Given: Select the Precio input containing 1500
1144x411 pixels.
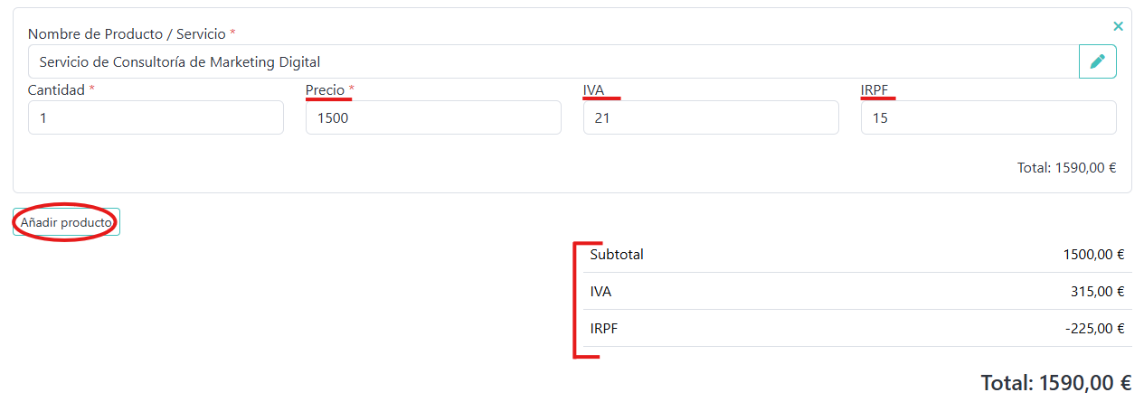Looking at the screenshot, I should click(433, 117).
